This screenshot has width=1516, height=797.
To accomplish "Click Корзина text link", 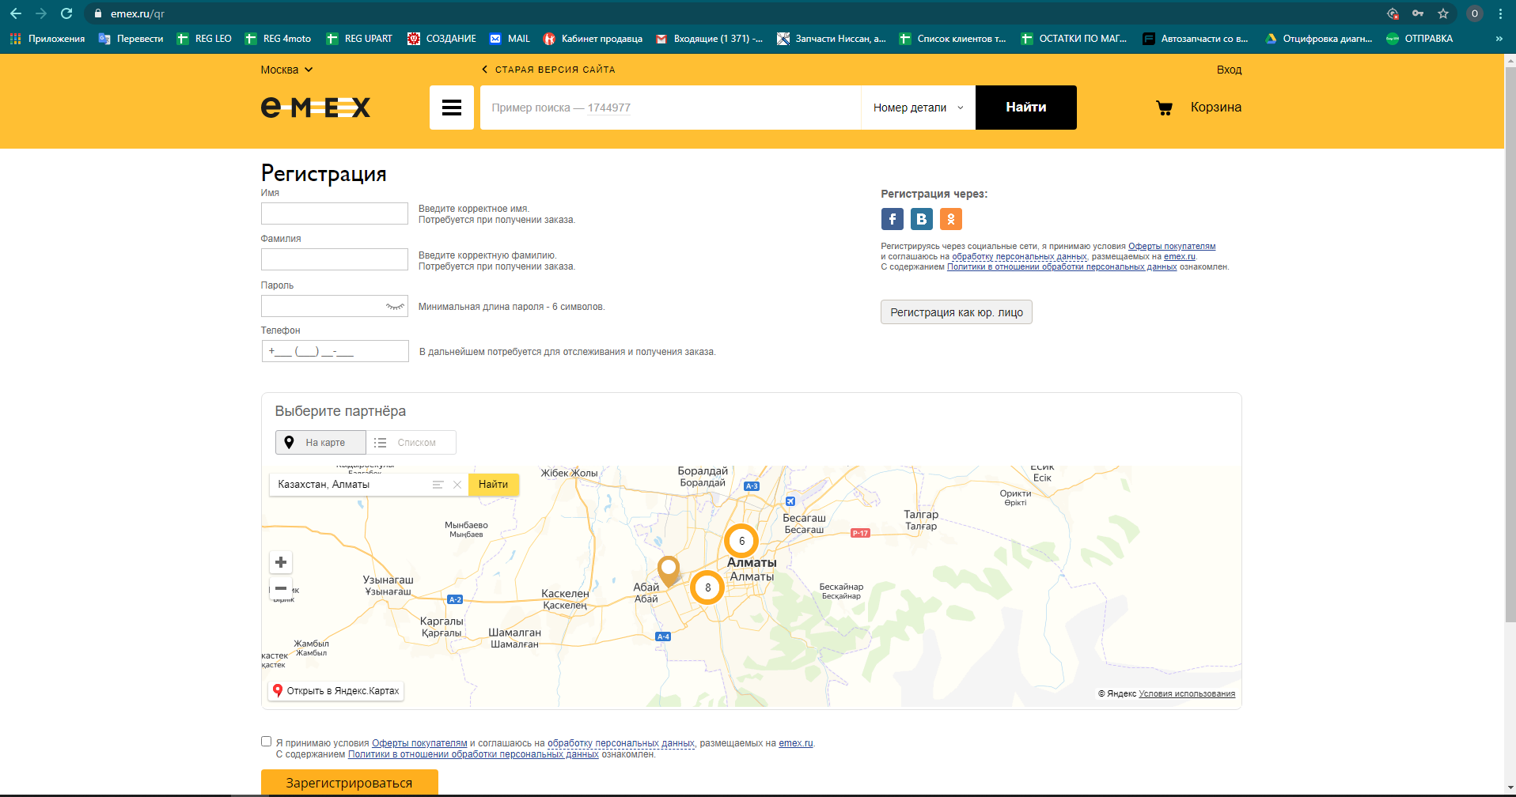I will point(1215,108).
